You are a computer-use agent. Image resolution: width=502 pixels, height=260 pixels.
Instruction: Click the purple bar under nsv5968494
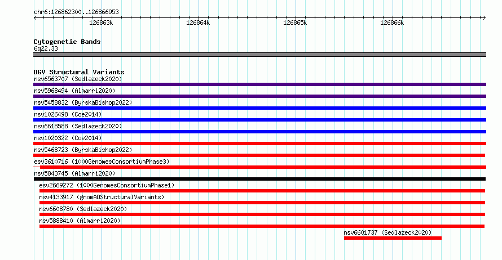[259, 96]
